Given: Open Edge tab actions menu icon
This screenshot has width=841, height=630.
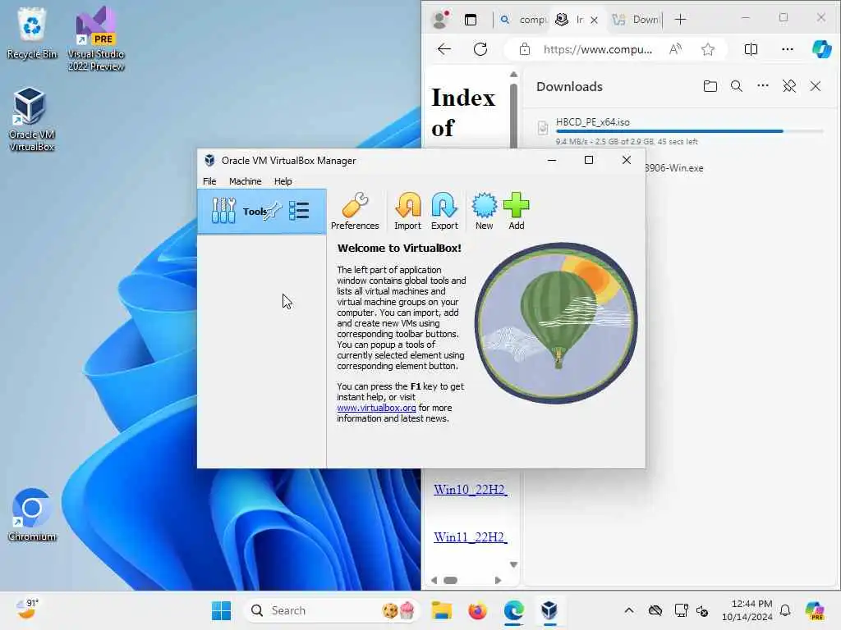Looking at the screenshot, I should click(471, 20).
